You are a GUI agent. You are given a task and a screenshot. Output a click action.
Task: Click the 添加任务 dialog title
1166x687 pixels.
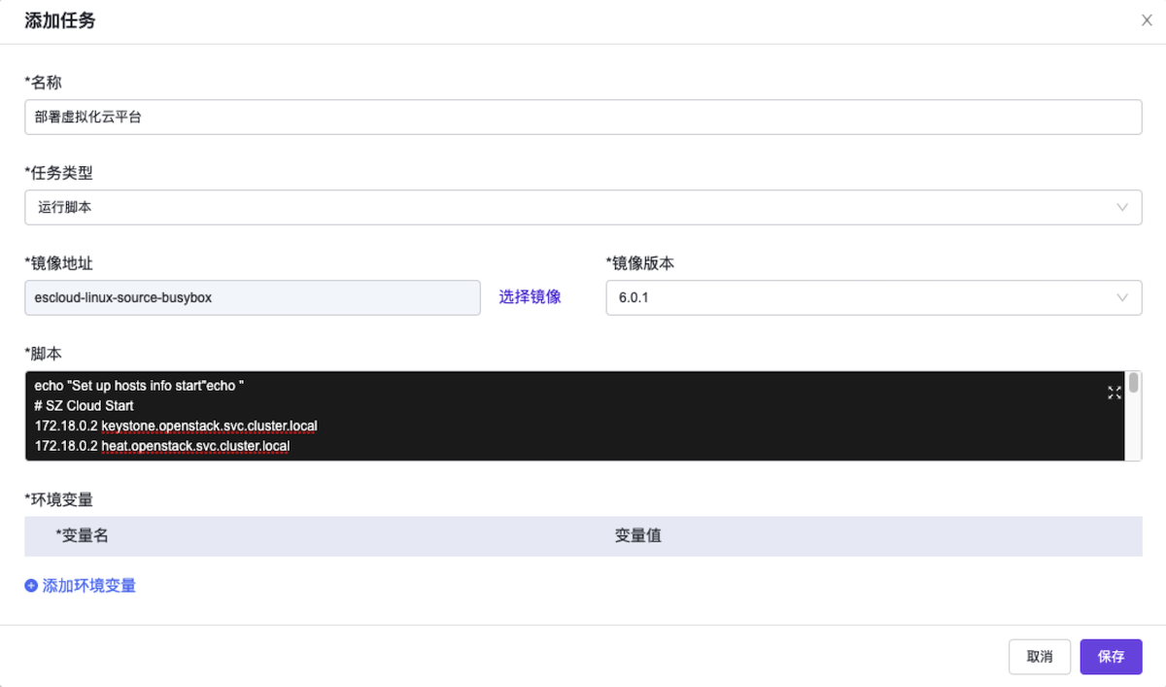[59, 20]
